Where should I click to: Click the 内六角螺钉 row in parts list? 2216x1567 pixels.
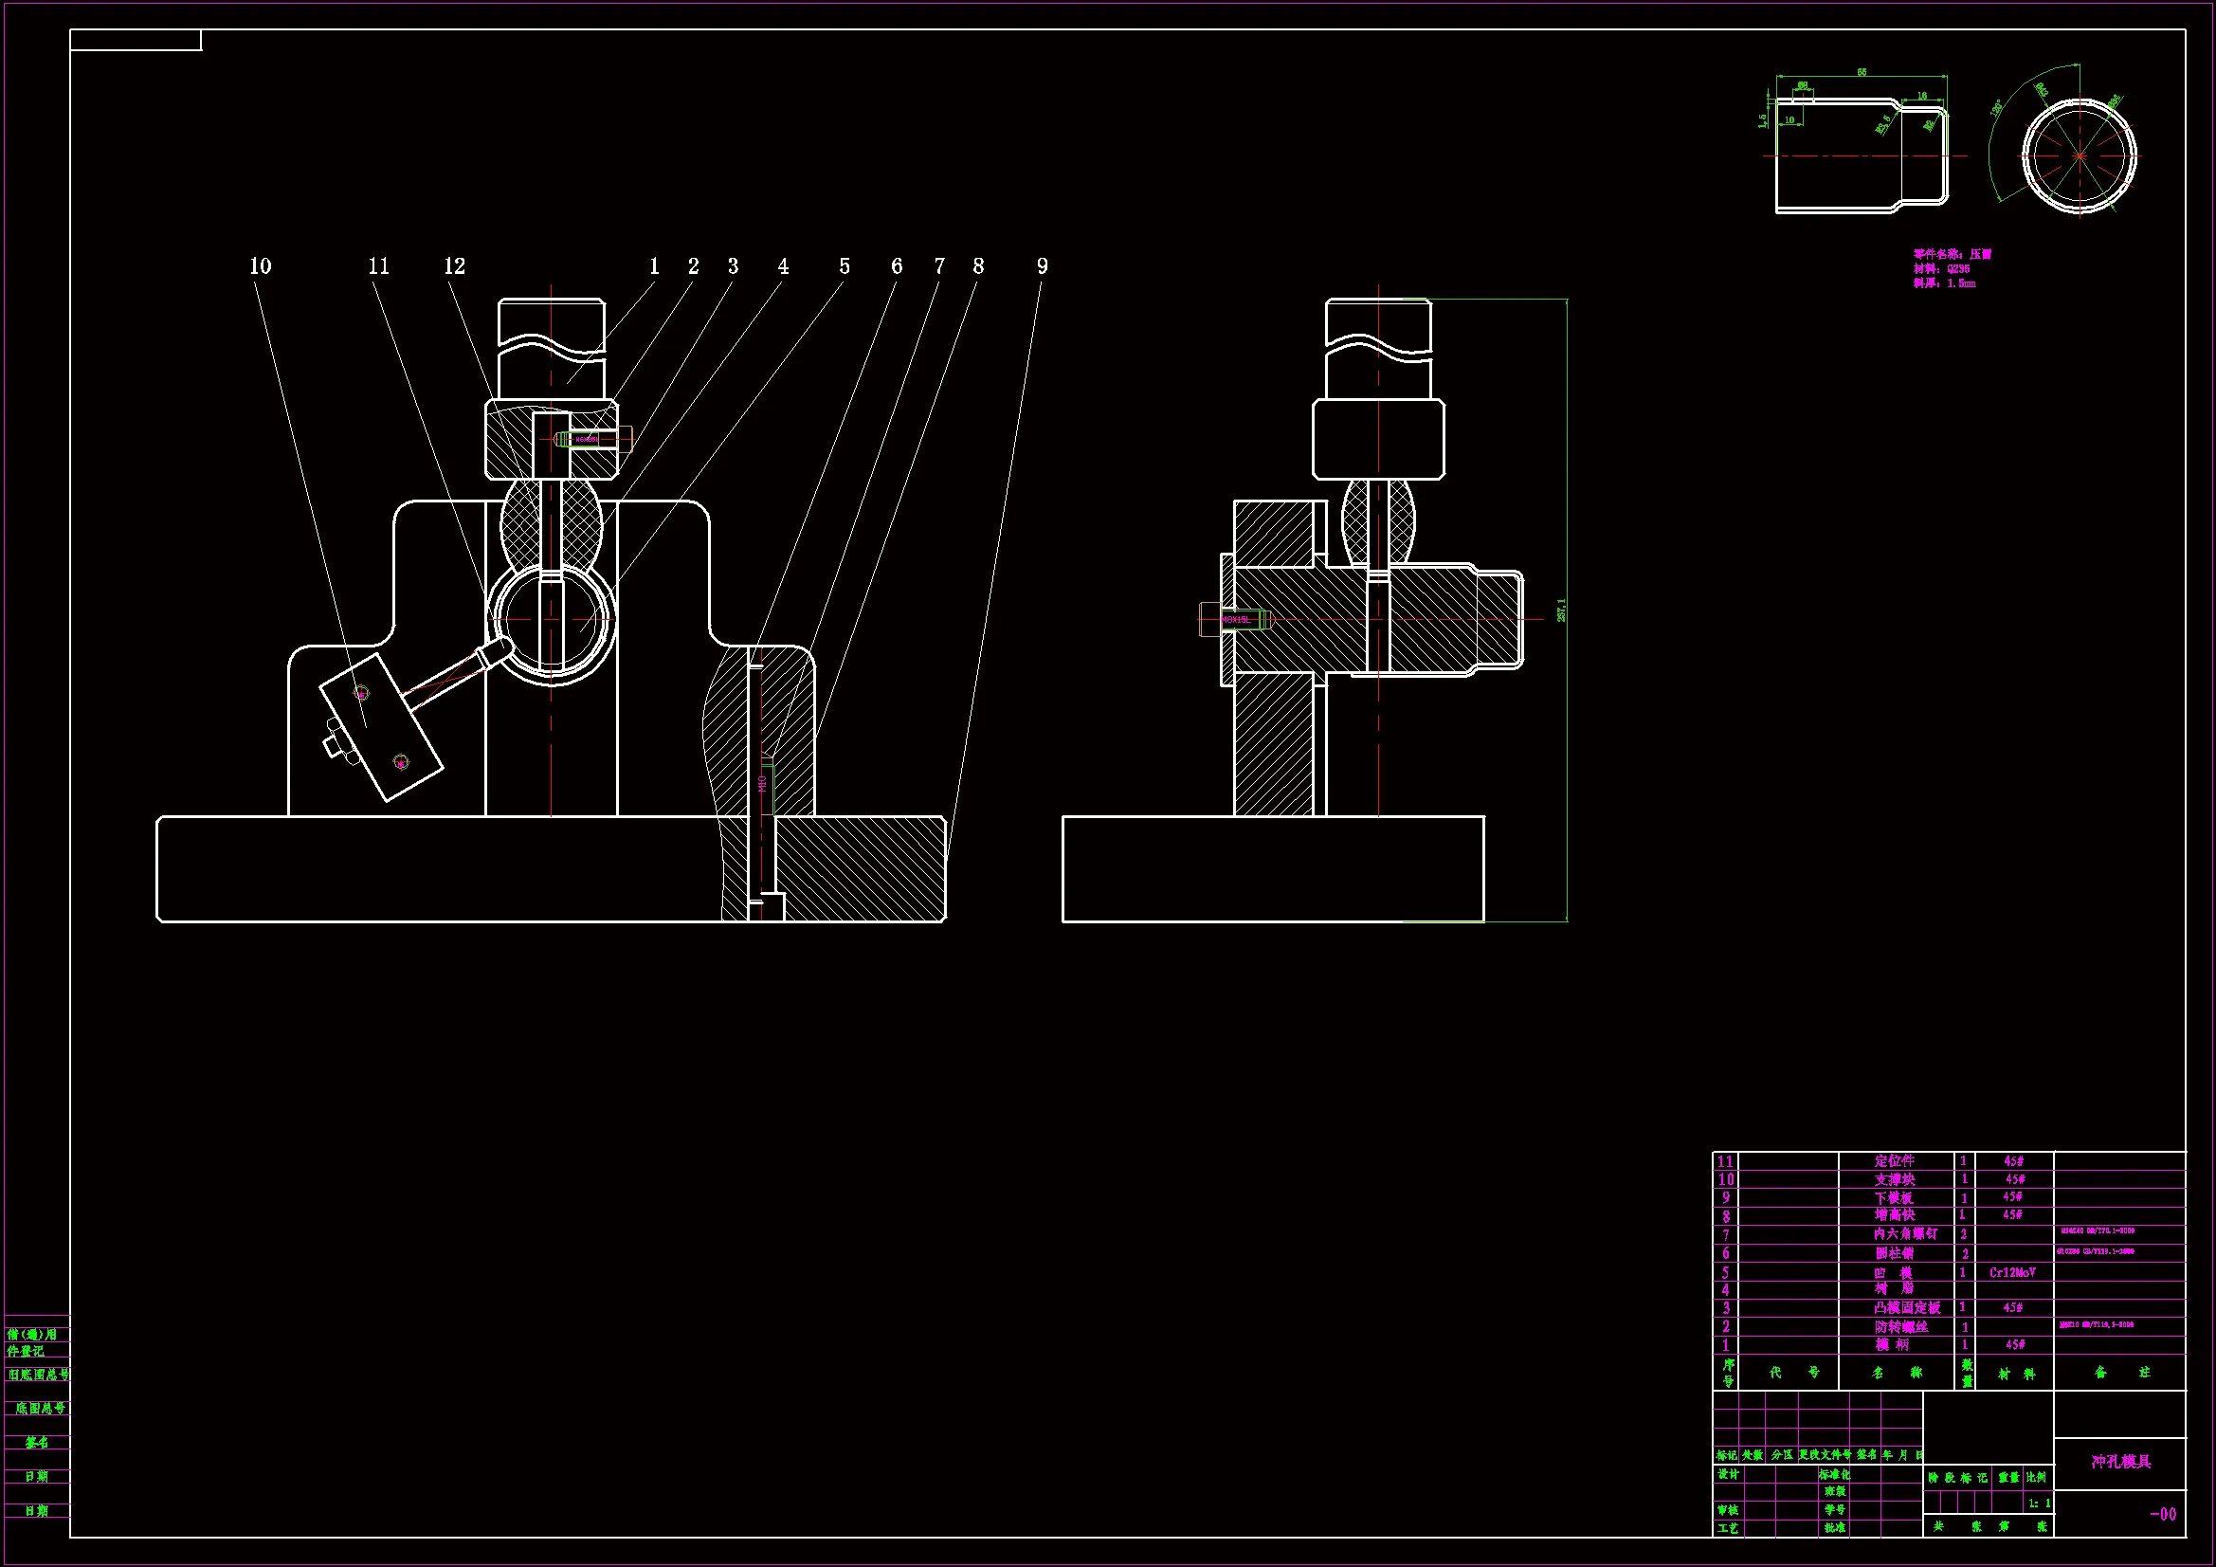1904,1234
